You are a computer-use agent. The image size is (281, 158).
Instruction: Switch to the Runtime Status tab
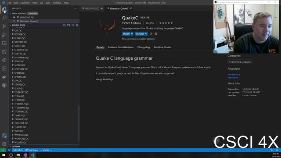162,47
